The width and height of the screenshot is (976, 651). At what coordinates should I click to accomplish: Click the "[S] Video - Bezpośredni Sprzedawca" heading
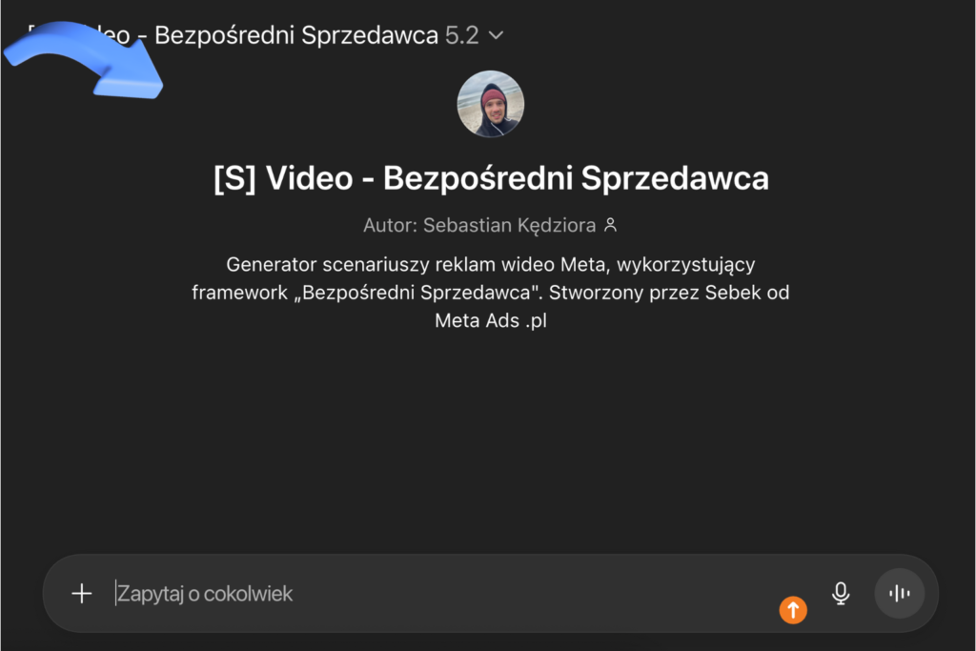click(491, 178)
